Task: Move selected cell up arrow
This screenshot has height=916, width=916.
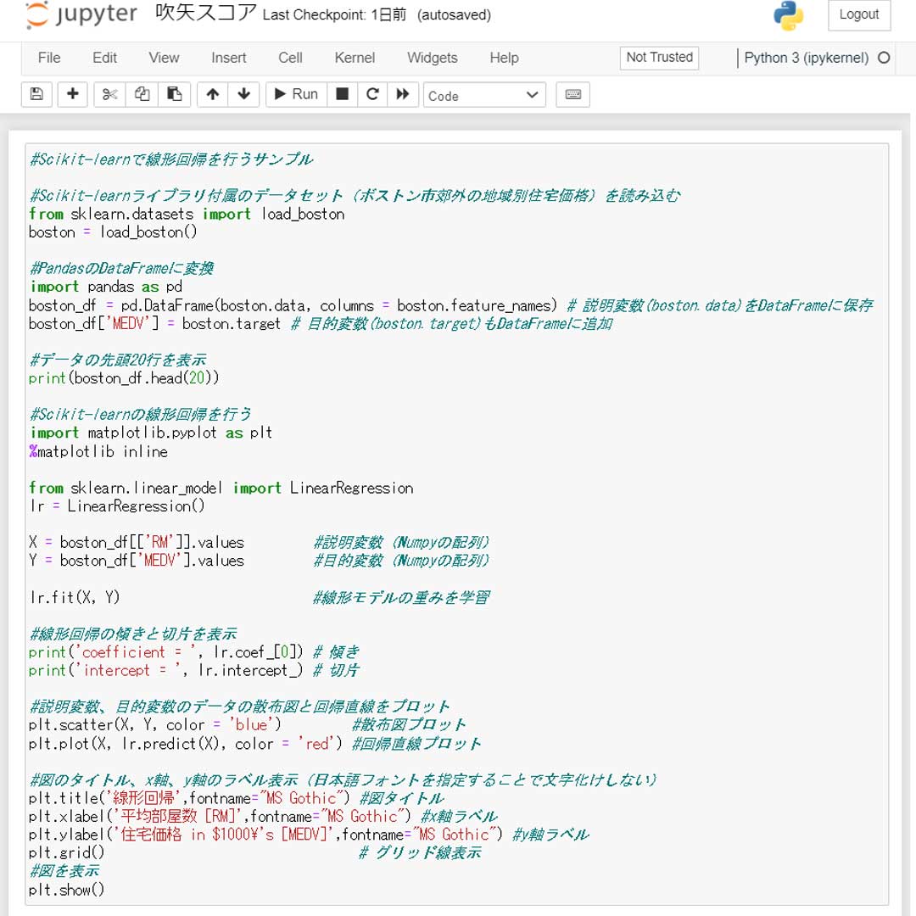Action: [213, 94]
